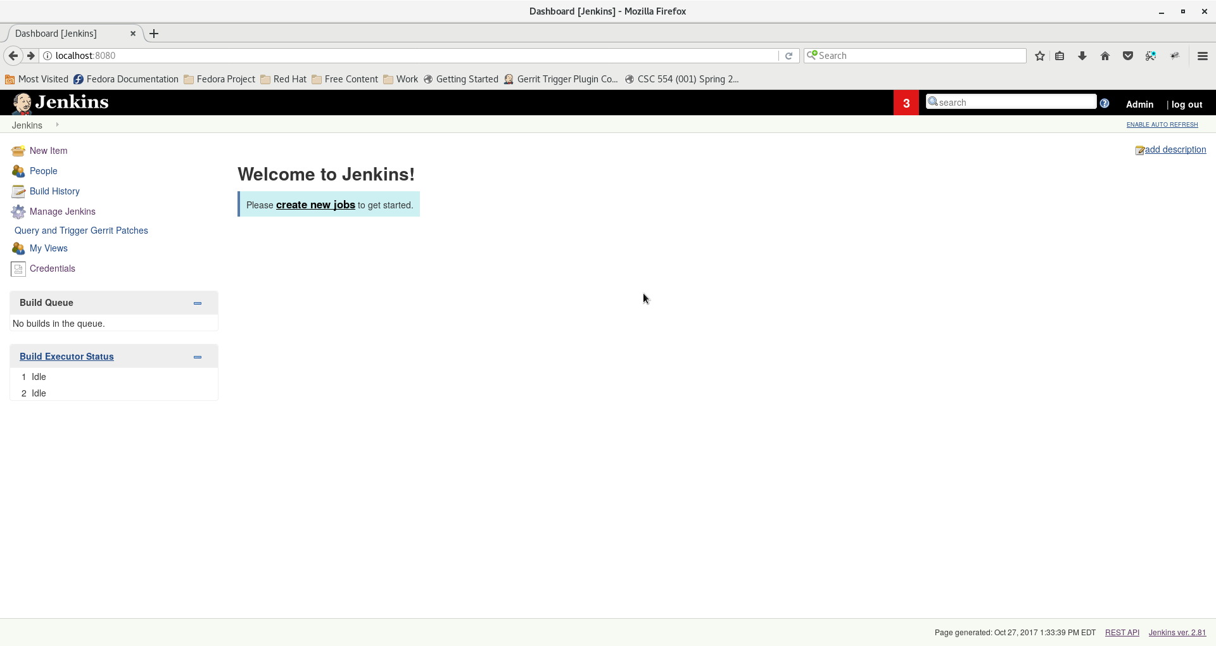Viewport: 1216px width, 646px height.
Task: Expand the Jenkins breadcrumb arrow
Action: (x=57, y=125)
